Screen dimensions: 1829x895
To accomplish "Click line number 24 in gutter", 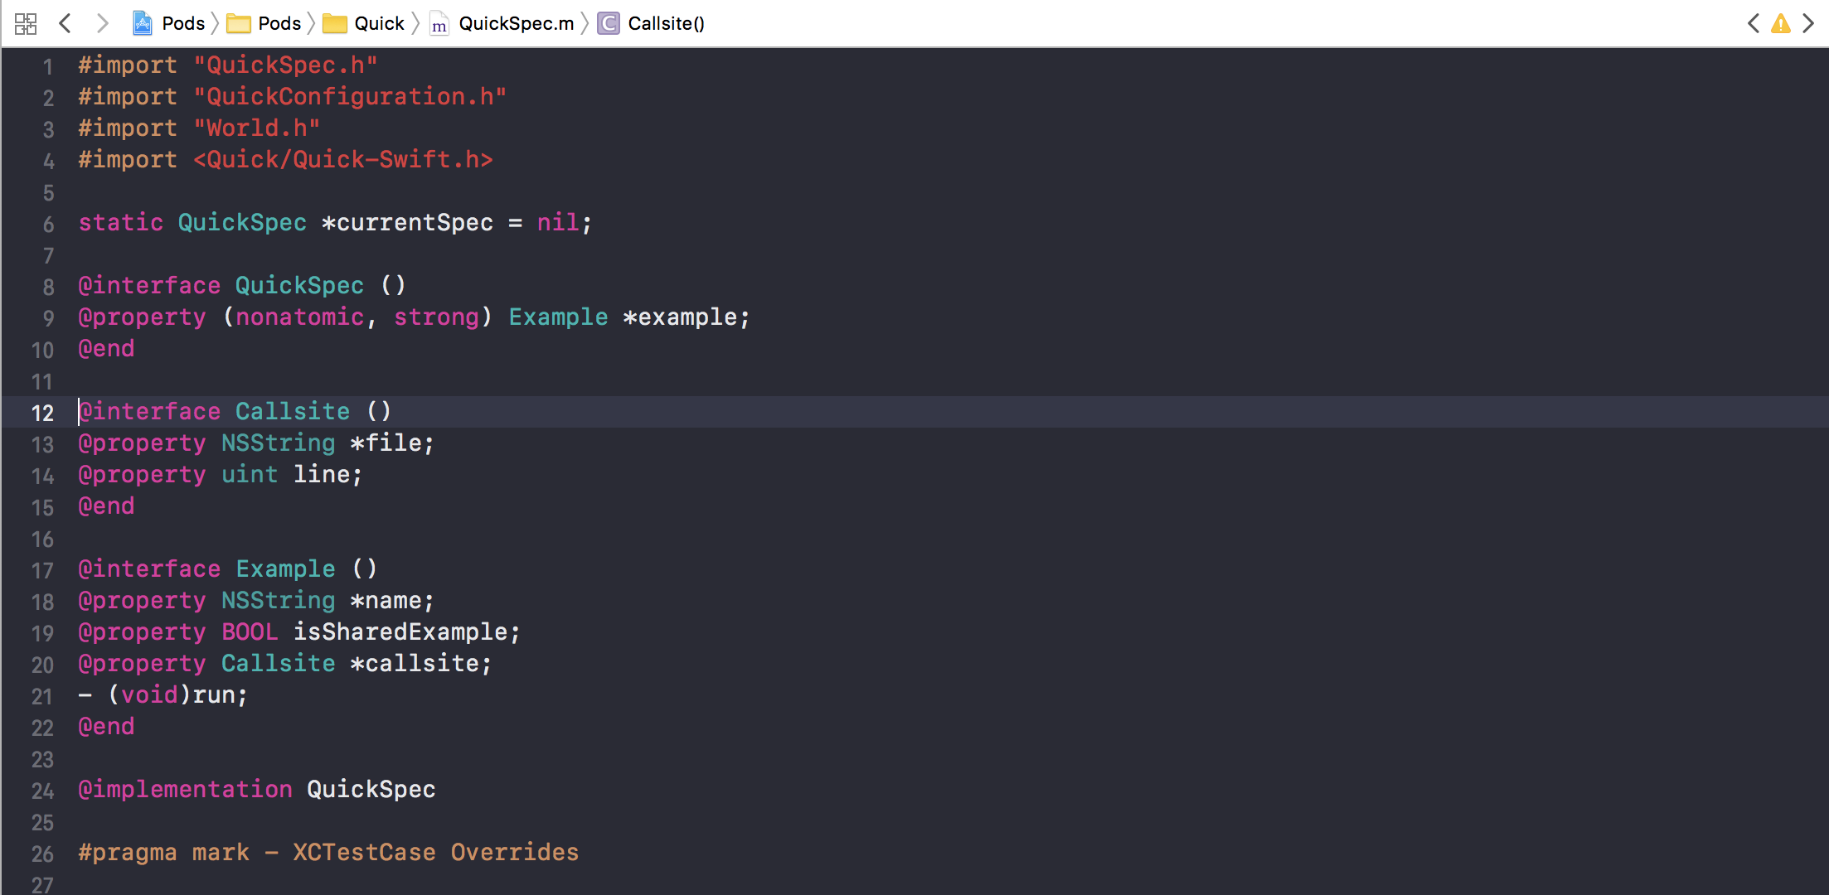I will [42, 791].
